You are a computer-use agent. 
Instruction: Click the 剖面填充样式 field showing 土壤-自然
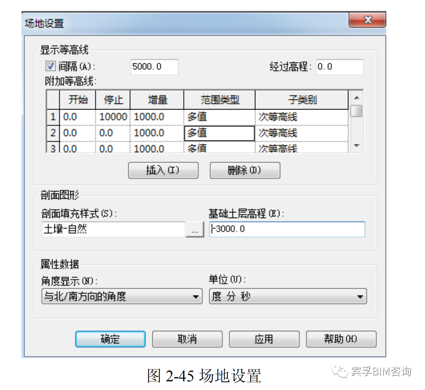coord(114,229)
